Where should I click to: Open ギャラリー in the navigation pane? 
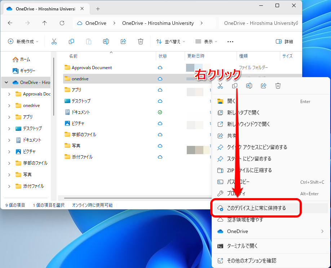click(x=24, y=71)
